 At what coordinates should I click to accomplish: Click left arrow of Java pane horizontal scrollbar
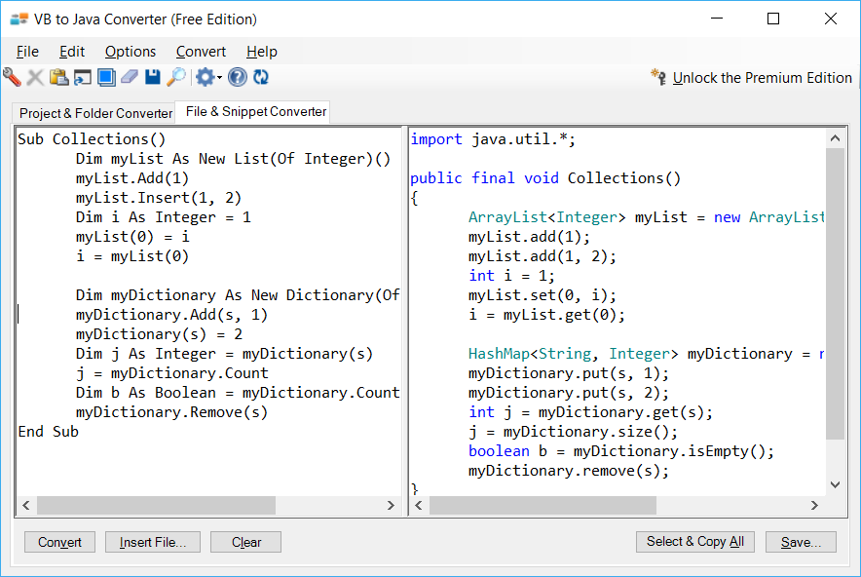click(419, 505)
